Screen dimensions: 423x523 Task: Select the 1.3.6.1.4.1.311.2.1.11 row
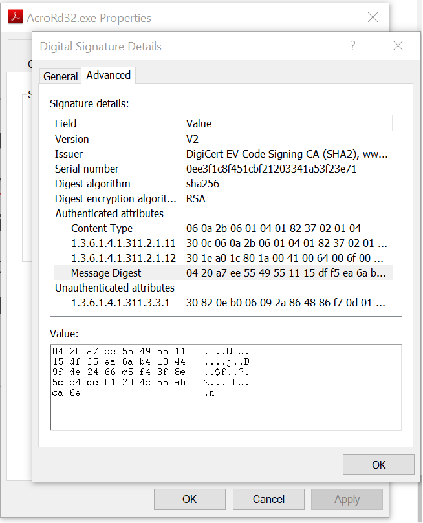[223, 244]
